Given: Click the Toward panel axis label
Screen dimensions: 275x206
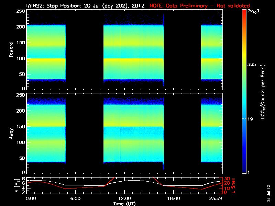Looking at the screenshot, I should pos(11,50).
